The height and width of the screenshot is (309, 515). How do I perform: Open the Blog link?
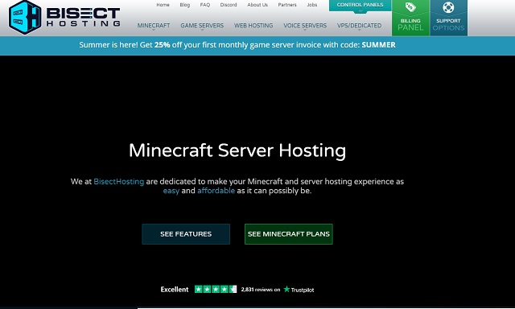click(185, 5)
